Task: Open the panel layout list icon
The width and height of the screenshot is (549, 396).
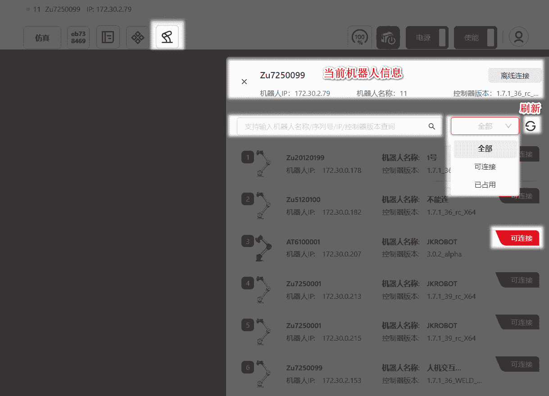Action: point(108,37)
